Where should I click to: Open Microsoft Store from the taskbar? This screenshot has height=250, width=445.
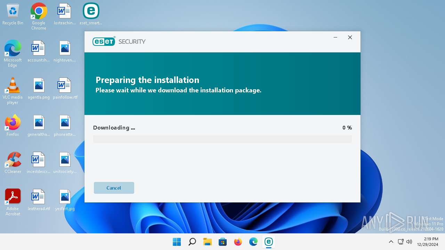pos(223,242)
